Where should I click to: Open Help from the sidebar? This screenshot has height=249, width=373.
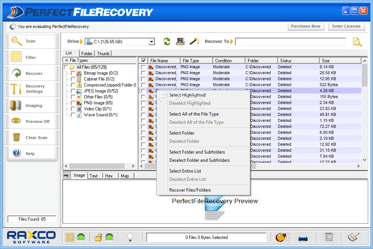(x=32, y=154)
